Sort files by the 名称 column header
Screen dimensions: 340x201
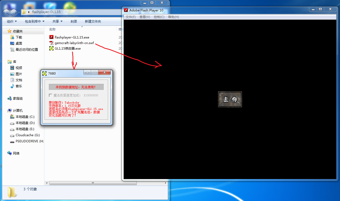click(x=52, y=29)
